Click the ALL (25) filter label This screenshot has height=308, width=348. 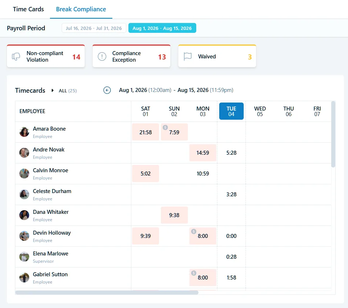click(x=68, y=91)
